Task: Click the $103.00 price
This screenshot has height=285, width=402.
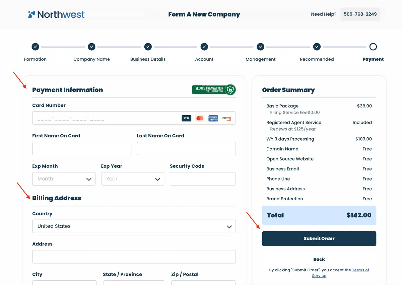Action: 363,139
